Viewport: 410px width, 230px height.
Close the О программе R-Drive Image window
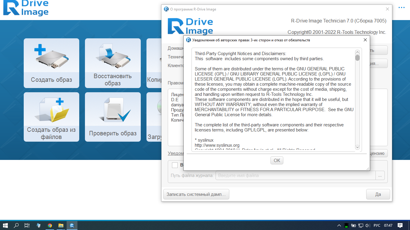(x=387, y=9)
